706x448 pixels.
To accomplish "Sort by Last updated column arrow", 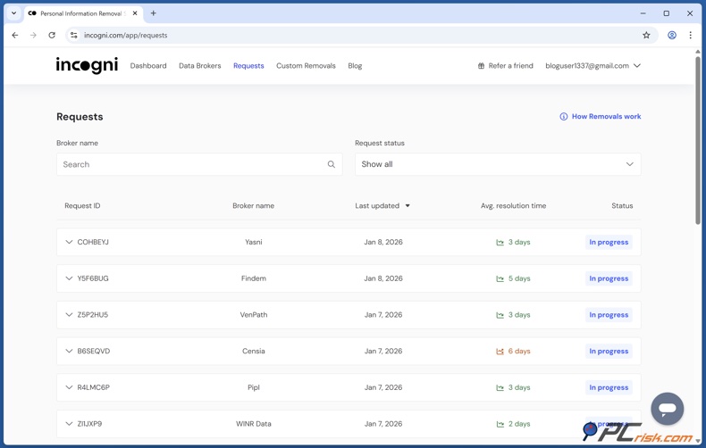I will click(408, 206).
